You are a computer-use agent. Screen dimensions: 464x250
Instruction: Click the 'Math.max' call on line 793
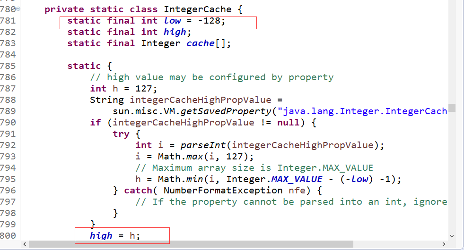tap(180, 157)
